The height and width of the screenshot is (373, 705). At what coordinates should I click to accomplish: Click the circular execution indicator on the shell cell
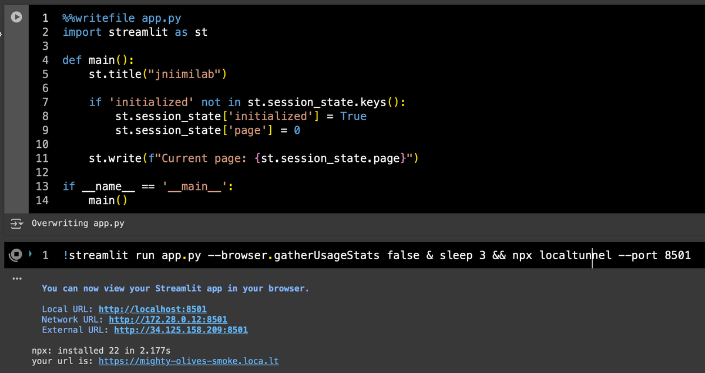pos(15,255)
